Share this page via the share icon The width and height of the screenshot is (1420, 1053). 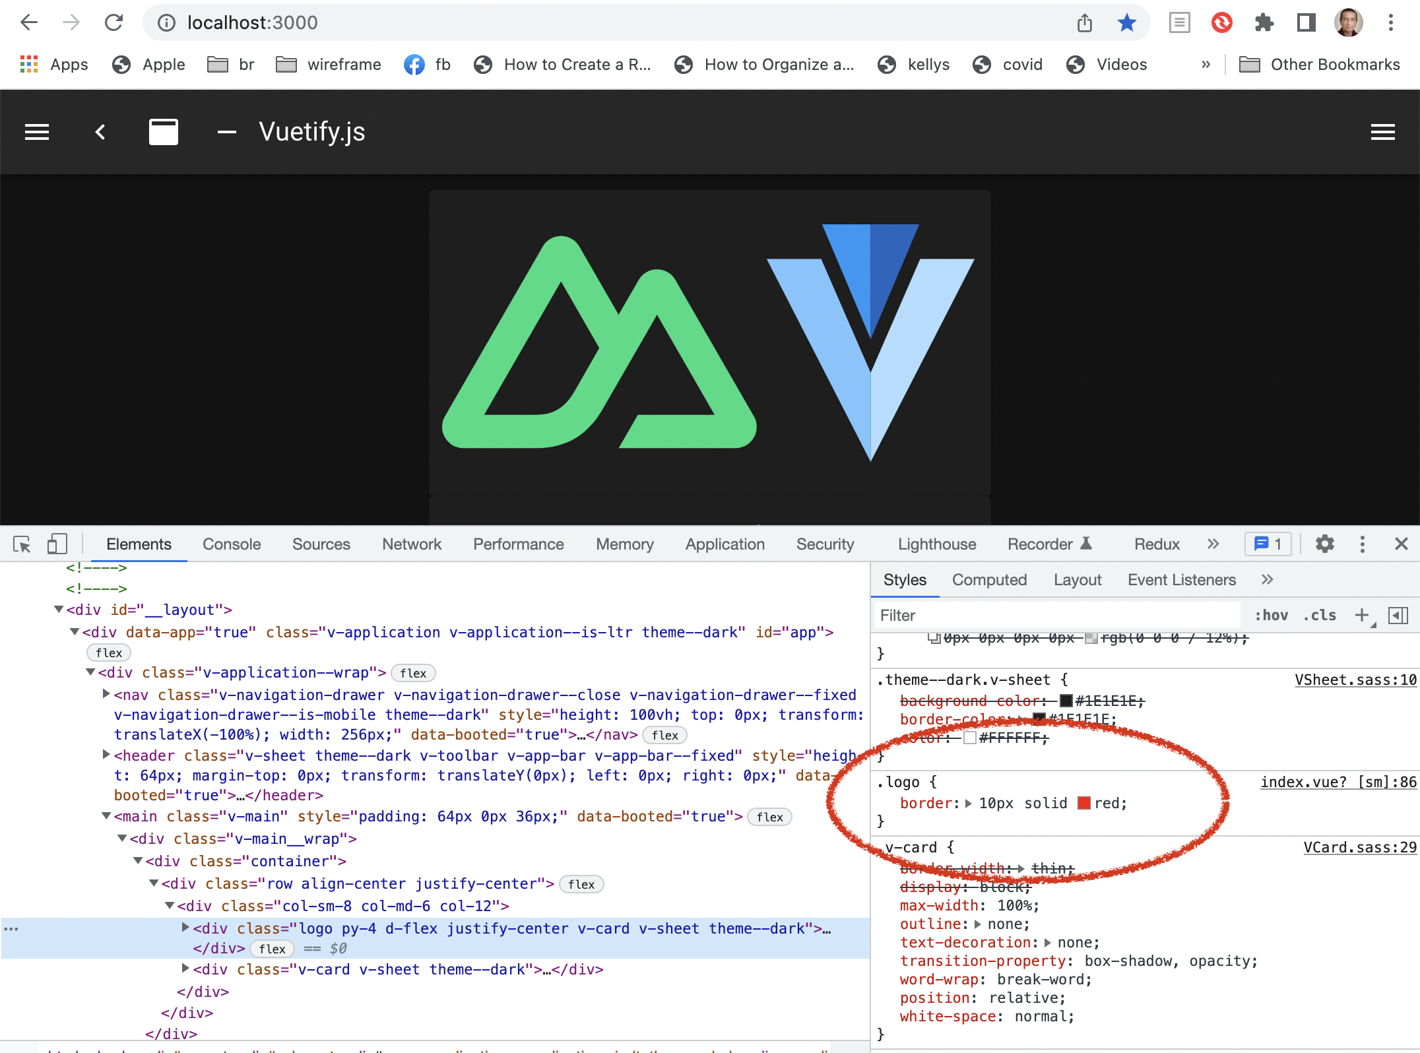coord(1085,23)
